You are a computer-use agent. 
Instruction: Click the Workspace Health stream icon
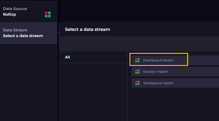coord(137,83)
